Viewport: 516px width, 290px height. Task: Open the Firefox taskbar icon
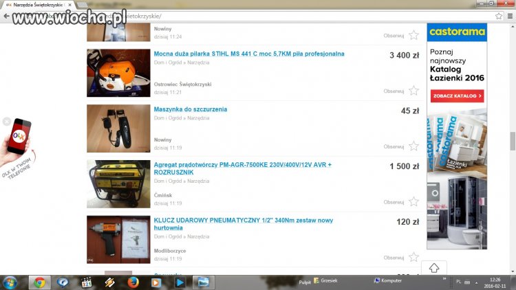pos(133,282)
